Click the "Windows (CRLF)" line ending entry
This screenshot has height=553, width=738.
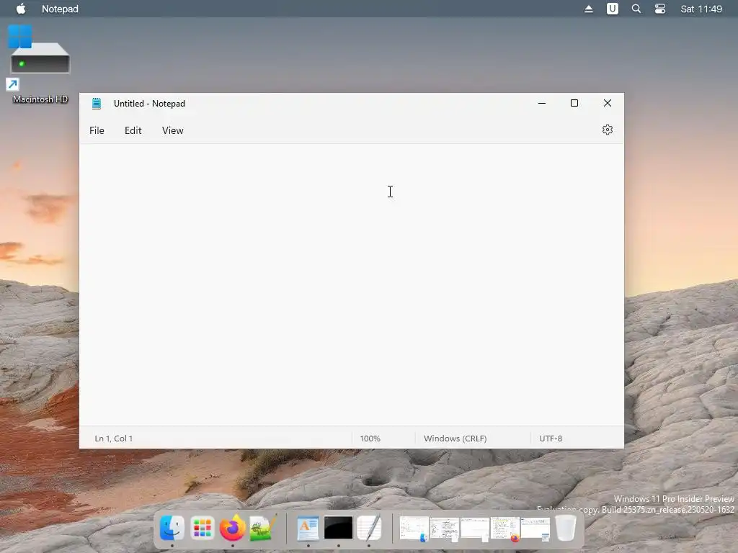click(455, 439)
